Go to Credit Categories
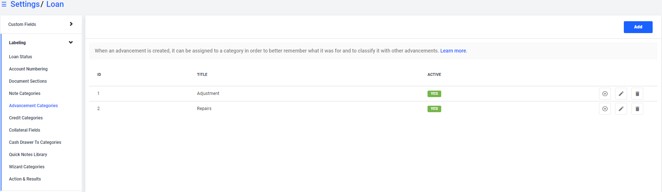This screenshot has width=662, height=192. coord(26,118)
